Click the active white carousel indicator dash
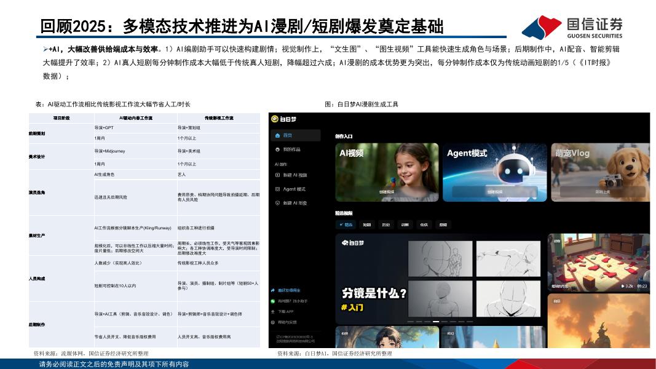Screen dimensions: 656x369 tap(436, 322)
